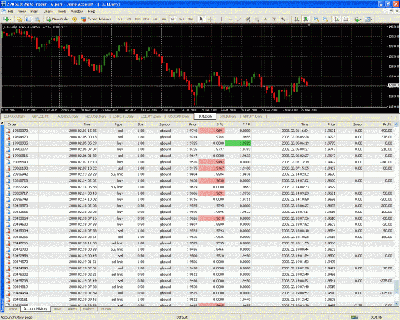Select the cursor arrow tool
This screenshot has height=320, width=400.
pyautogui.click(x=202, y=19)
